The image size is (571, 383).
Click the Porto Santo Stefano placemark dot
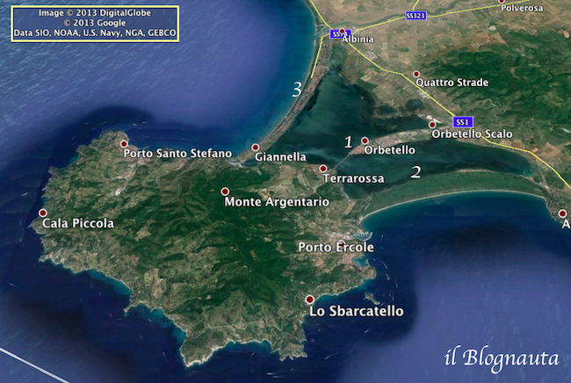coord(124,144)
